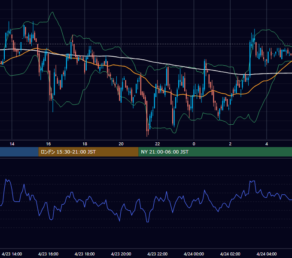Screen dimensions: 292x258
Task: Click the upper chart time label 18
Action: (x=85, y=144)
